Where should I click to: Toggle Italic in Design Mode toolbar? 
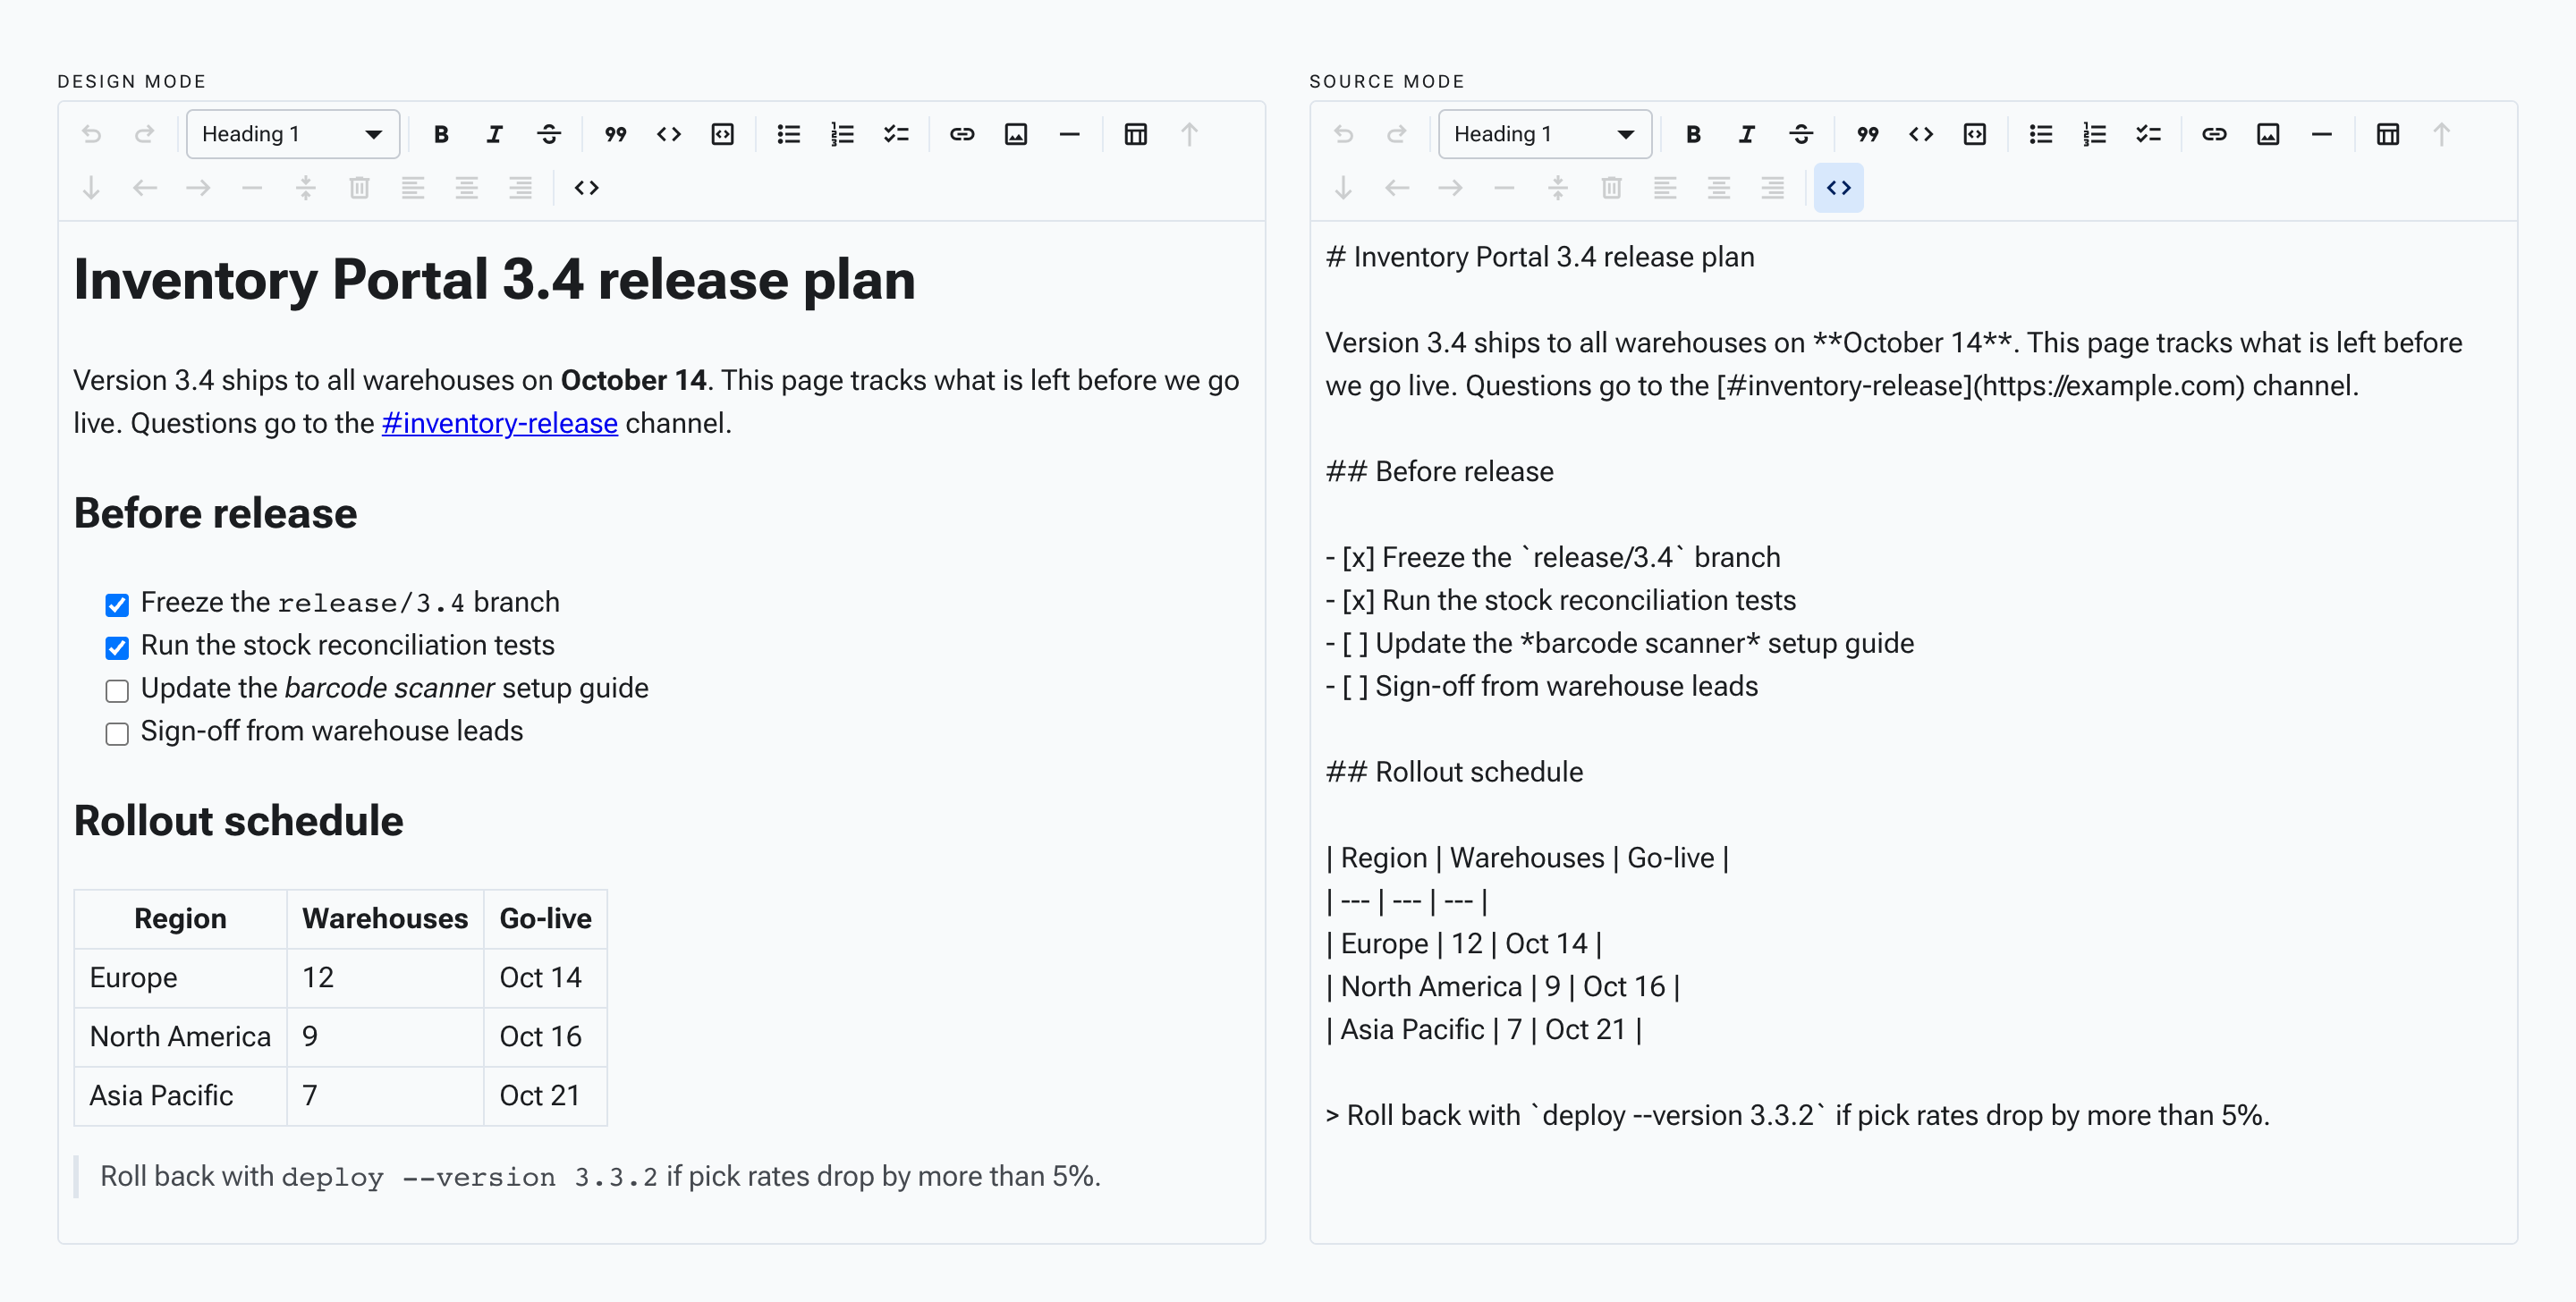pos(495,134)
